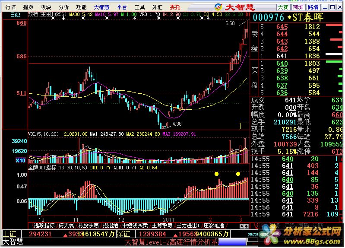Click the 金牌DDI指标 indicator label
Screen dimensions: 345x248
pyautogui.click(x=58, y=168)
